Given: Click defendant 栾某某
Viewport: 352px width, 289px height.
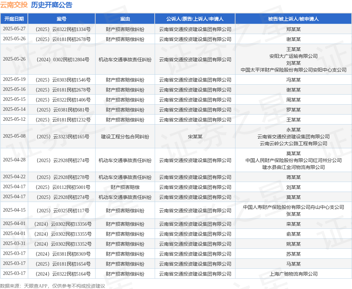Looking at the screenshot, I should (294, 224).
